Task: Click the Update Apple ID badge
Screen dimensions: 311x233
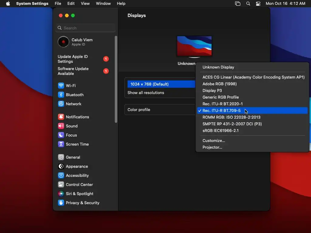Action: click(x=106, y=59)
